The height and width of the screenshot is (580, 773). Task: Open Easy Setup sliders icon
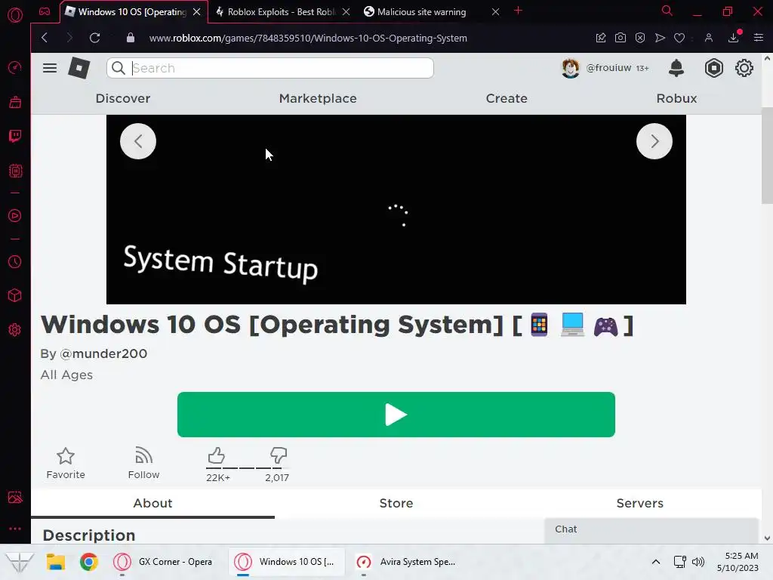[x=758, y=38]
